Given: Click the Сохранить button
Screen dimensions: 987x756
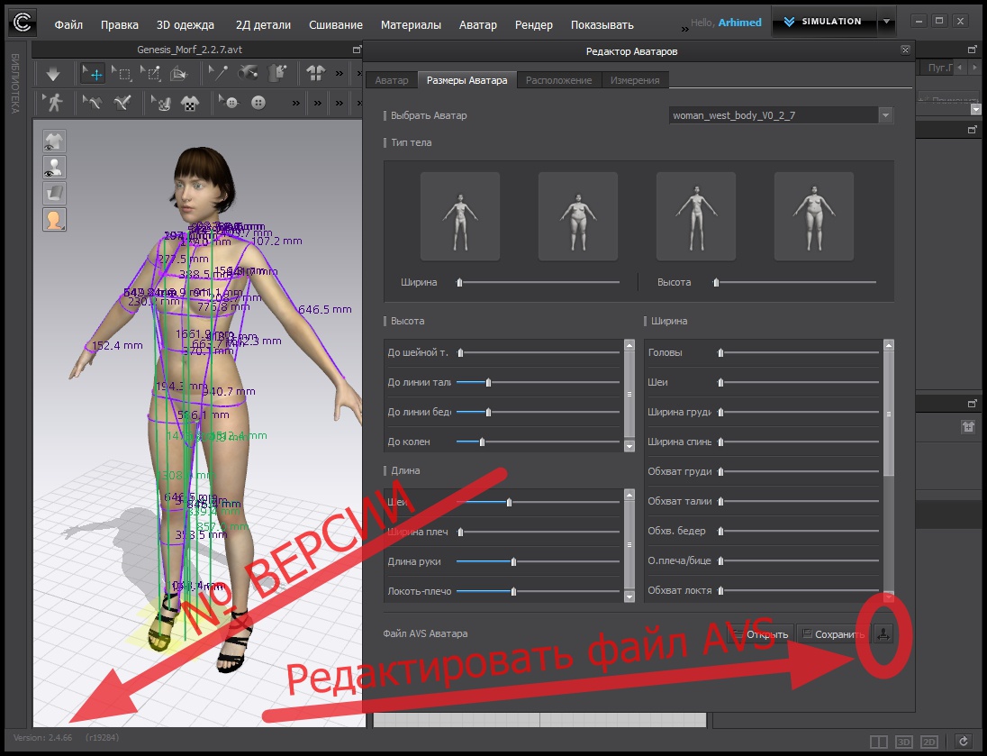Looking at the screenshot, I should [x=833, y=633].
